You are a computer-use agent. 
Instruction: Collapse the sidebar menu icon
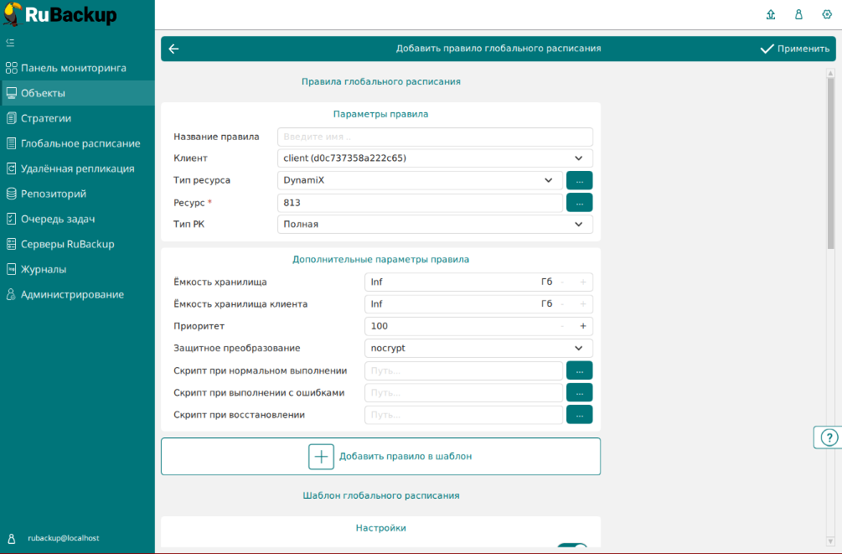click(x=10, y=42)
